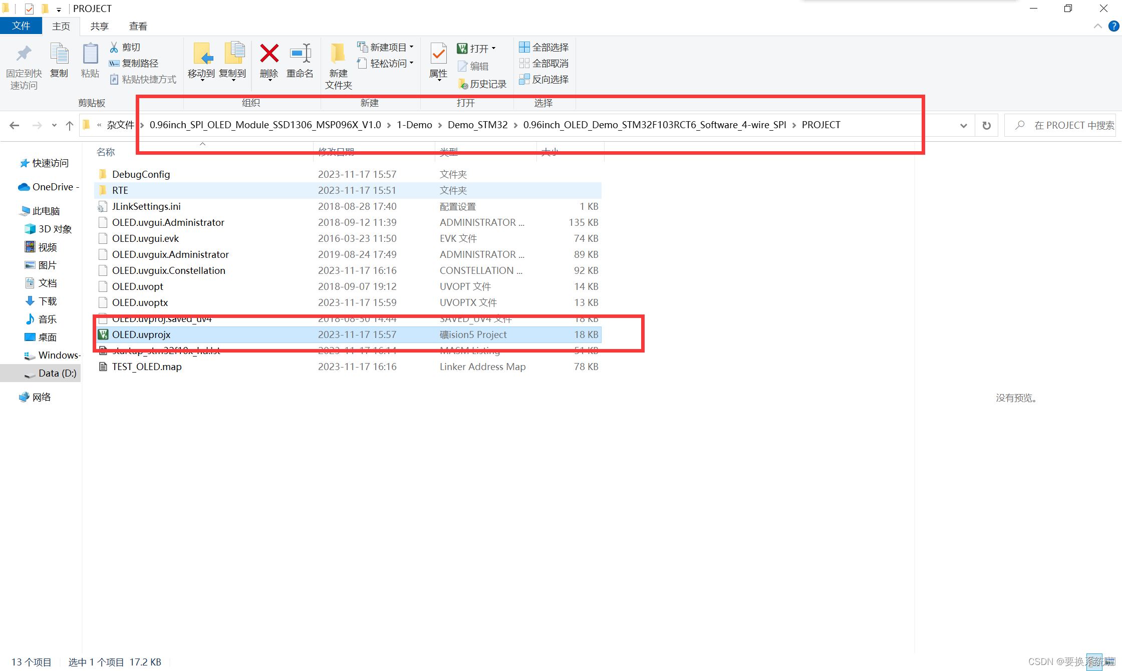The image size is (1122, 671).
Task: Select Data (D:) drive in sidebar
Action: coord(57,373)
